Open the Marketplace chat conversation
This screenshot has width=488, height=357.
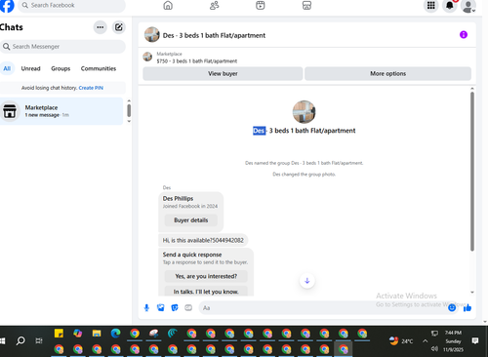click(x=61, y=111)
